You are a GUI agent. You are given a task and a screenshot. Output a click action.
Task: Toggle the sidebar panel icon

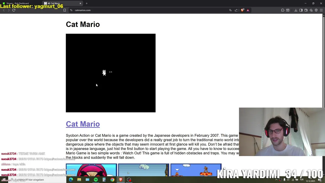click(x=301, y=10)
